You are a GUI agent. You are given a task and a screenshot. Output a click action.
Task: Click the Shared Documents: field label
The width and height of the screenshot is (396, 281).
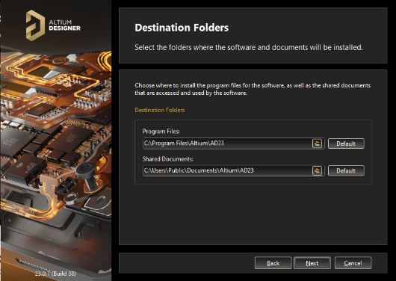point(168,159)
